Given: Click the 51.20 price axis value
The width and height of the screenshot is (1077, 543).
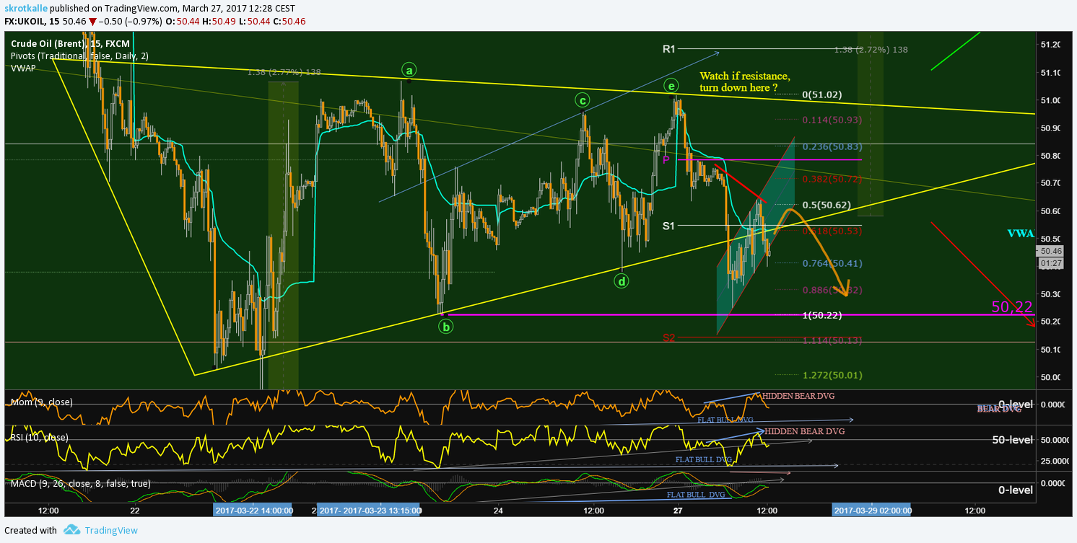Looking at the screenshot, I should (1050, 45).
